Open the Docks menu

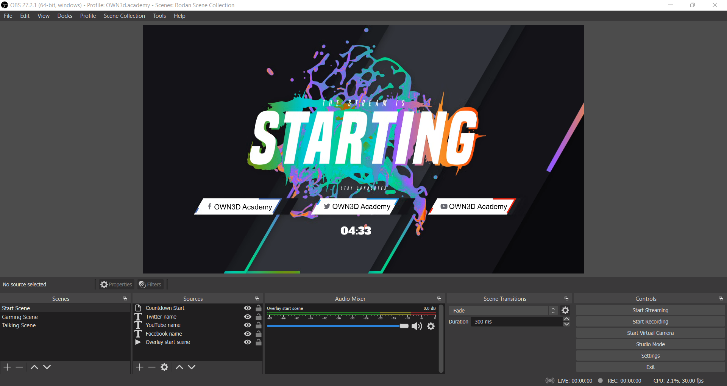[x=65, y=16]
